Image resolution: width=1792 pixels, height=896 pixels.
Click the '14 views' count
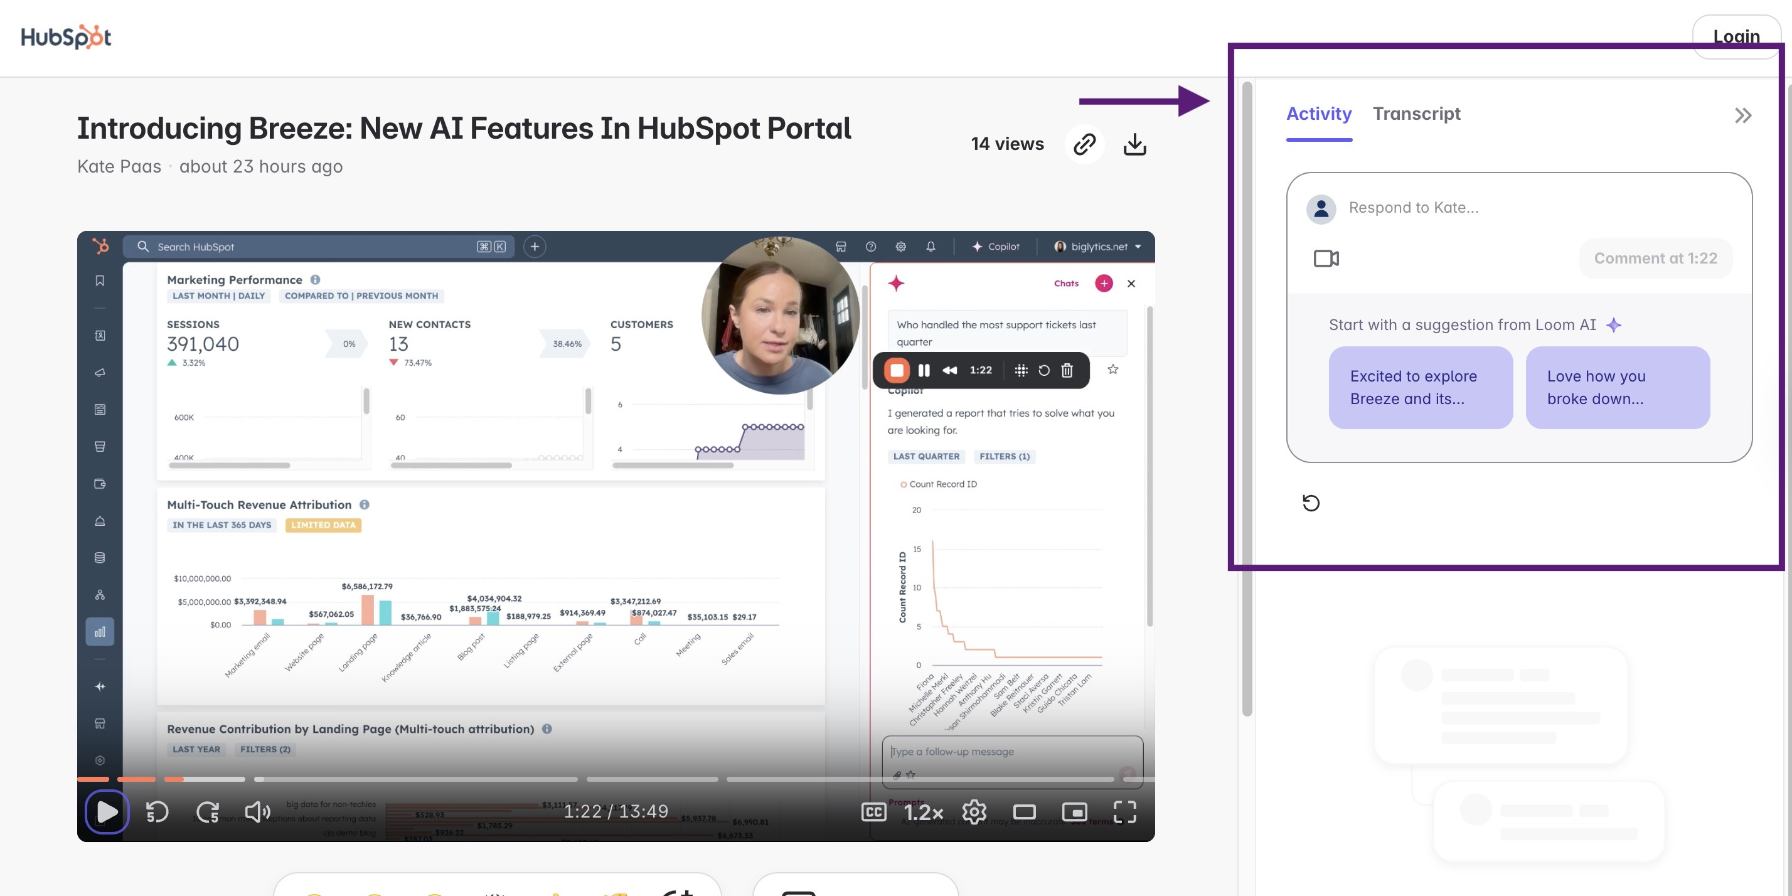pyautogui.click(x=1007, y=144)
